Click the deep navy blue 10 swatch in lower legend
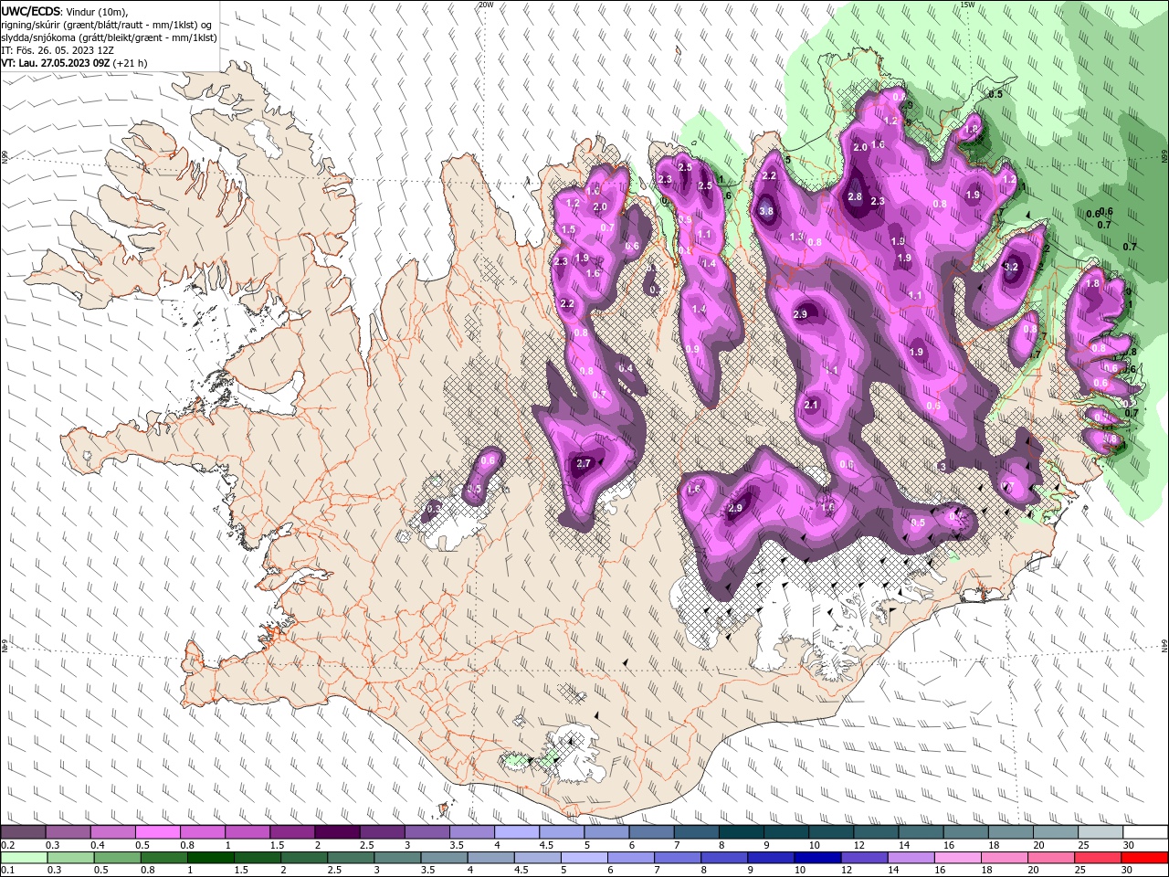Image resolution: width=1169 pixels, height=877 pixels. click(816, 857)
